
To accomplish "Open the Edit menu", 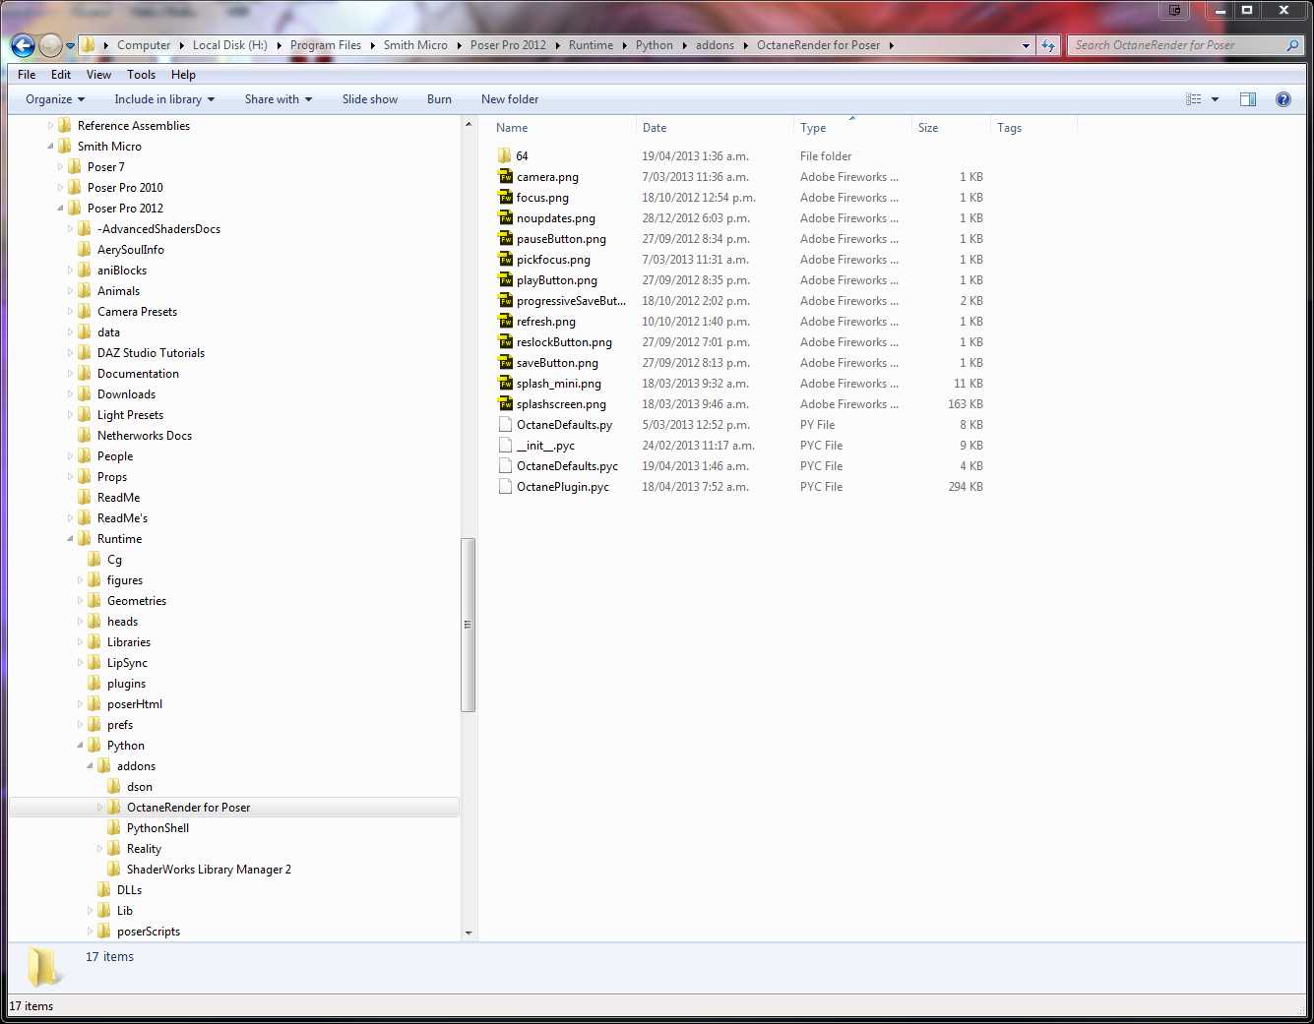I will (61, 75).
